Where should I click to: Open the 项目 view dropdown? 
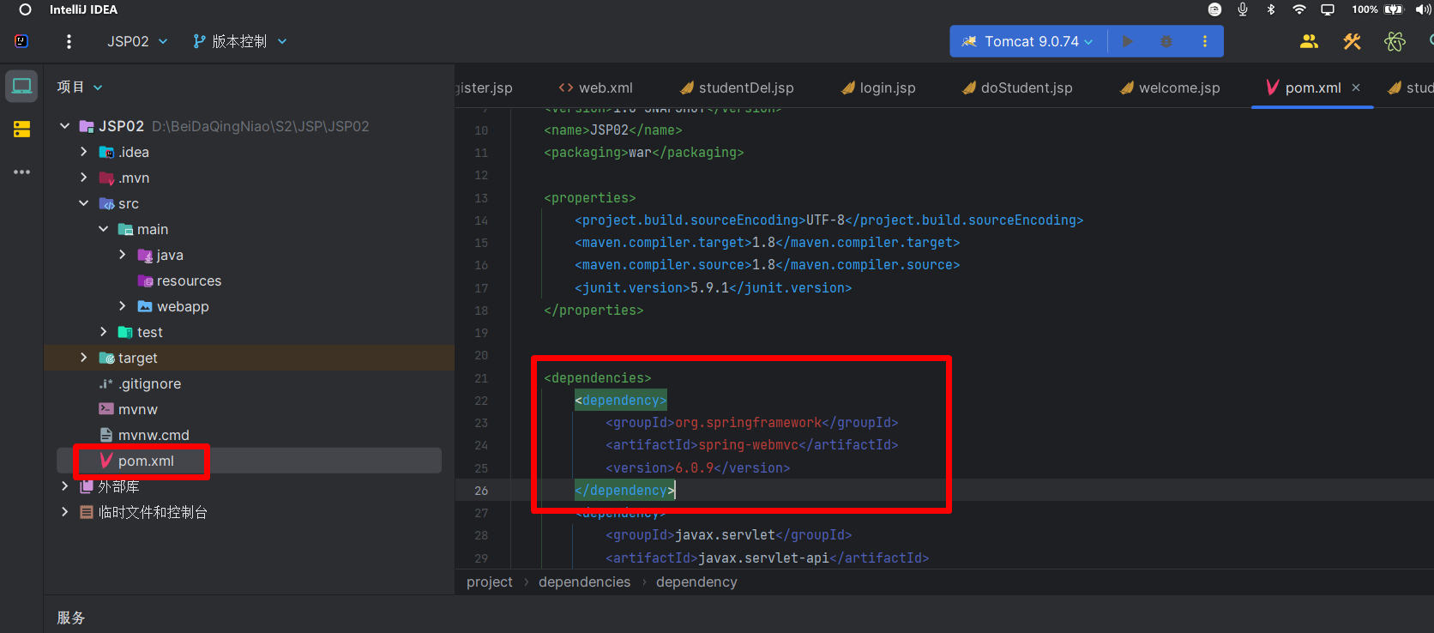point(80,87)
